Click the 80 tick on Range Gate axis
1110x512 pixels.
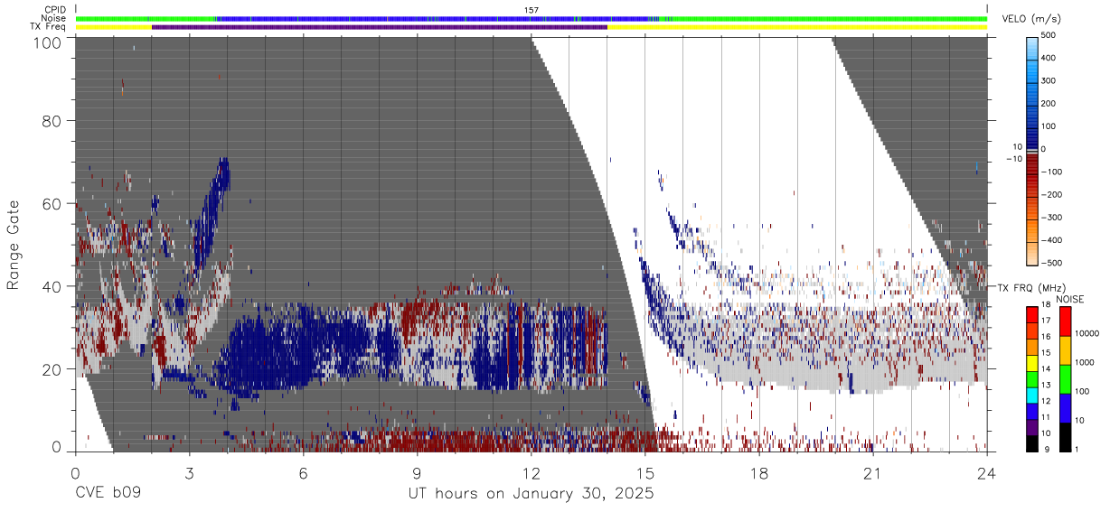pos(52,120)
